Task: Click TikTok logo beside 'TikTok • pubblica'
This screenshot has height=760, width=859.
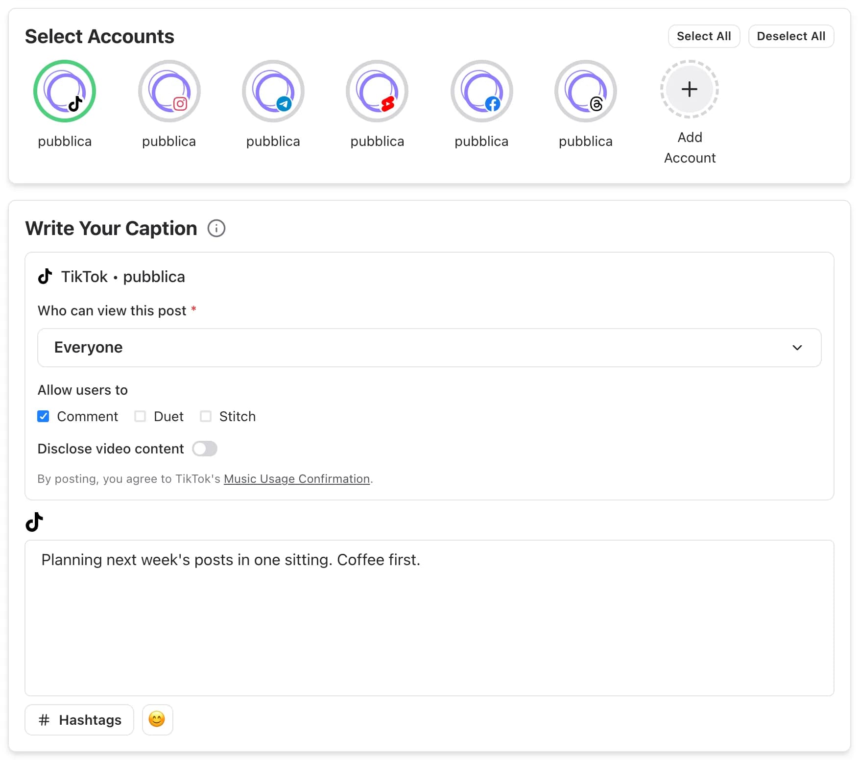Action: 45,277
